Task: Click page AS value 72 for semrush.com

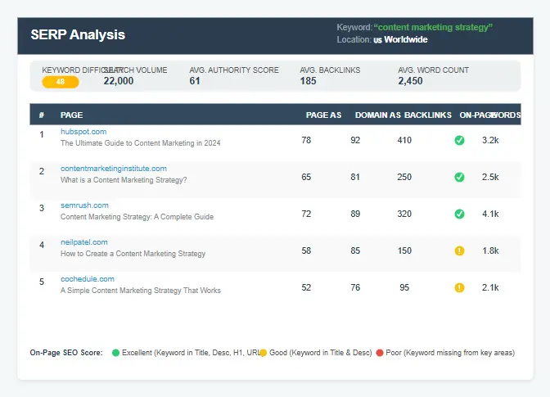Action: (x=306, y=214)
